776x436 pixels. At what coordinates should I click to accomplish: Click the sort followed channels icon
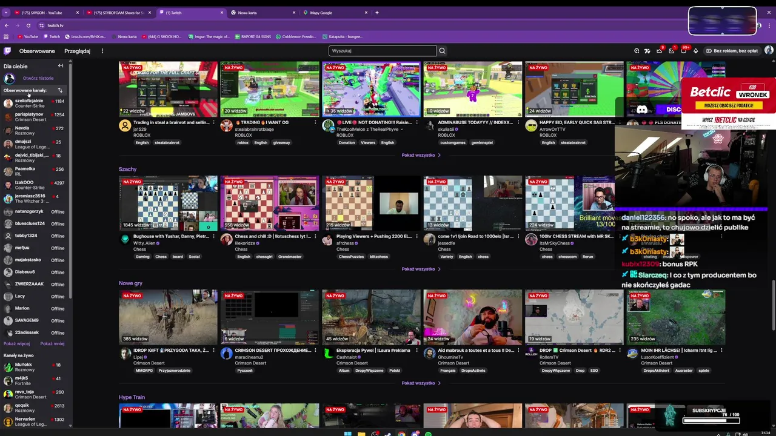tap(60, 90)
